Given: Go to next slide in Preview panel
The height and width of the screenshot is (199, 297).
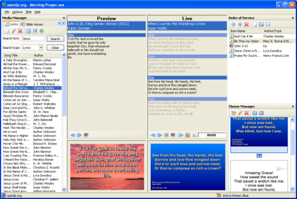Looking at the screenshot, I should coord(79,135).
